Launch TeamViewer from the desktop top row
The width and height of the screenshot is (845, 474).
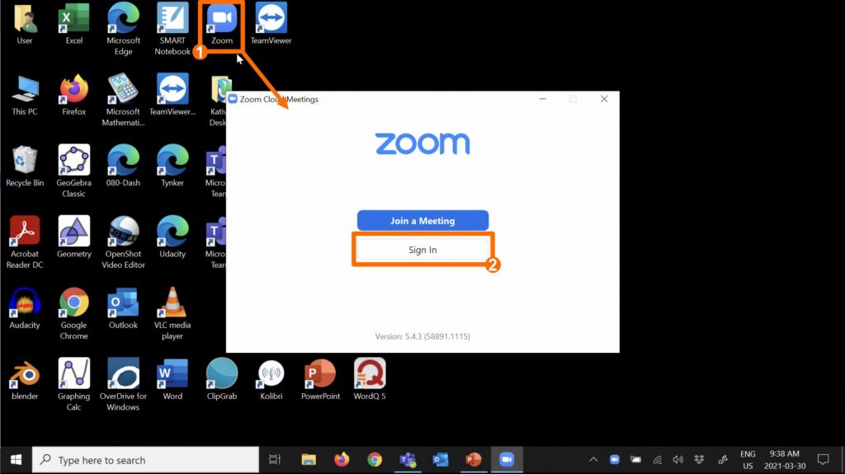tap(271, 22)
